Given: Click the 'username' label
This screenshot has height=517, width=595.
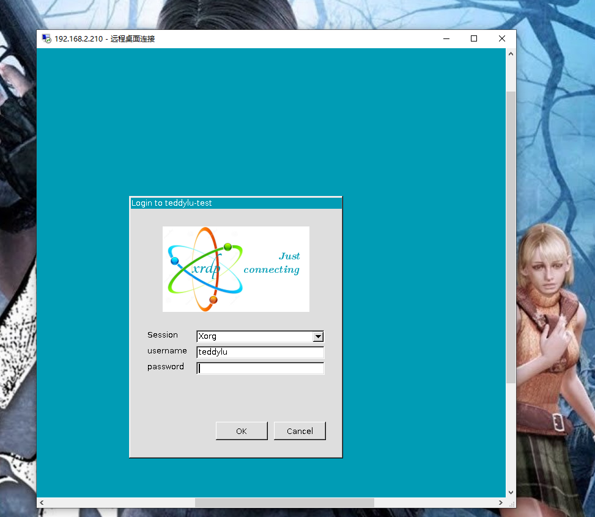Looking at the screenshot, I should tap(167, 351).
